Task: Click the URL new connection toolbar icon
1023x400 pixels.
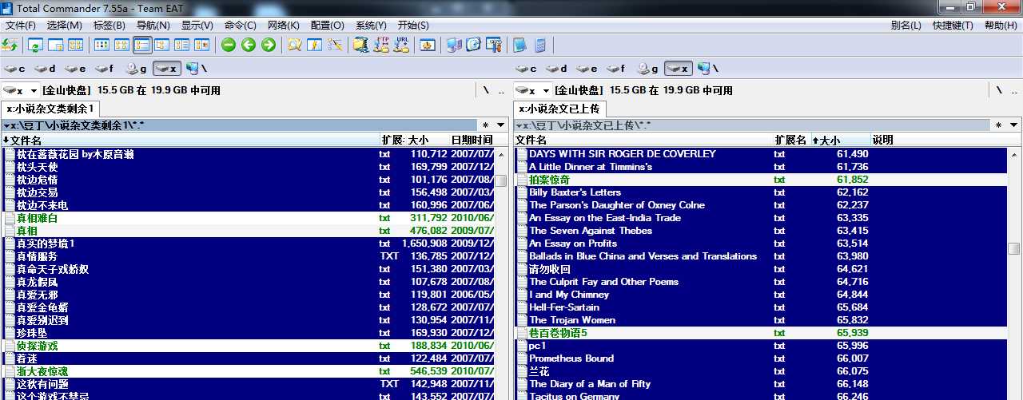Action: (x=402, y=45)
